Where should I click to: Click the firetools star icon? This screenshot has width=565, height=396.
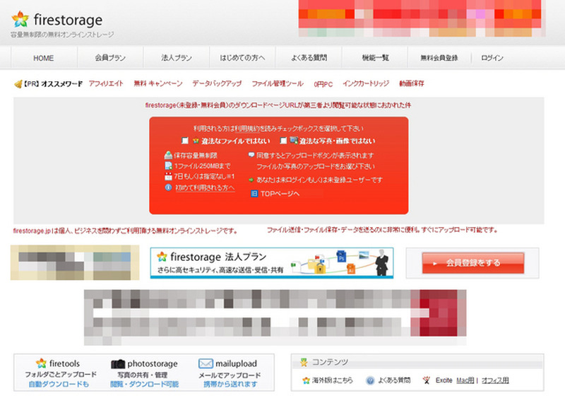(42, 363)
